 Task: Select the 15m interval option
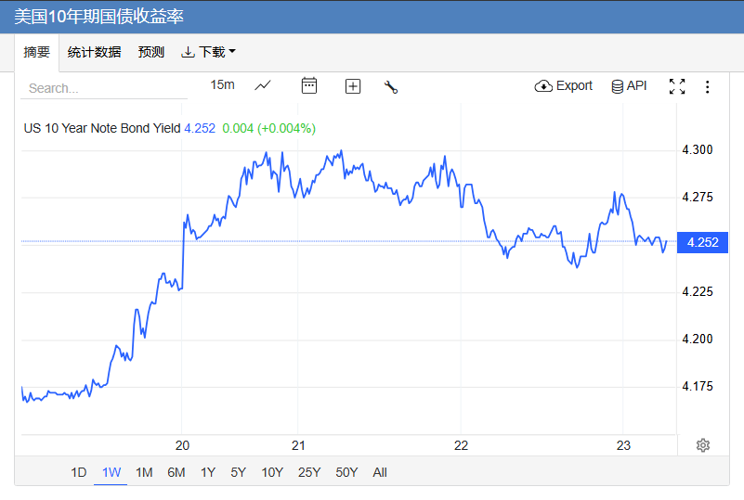[222, 84]
